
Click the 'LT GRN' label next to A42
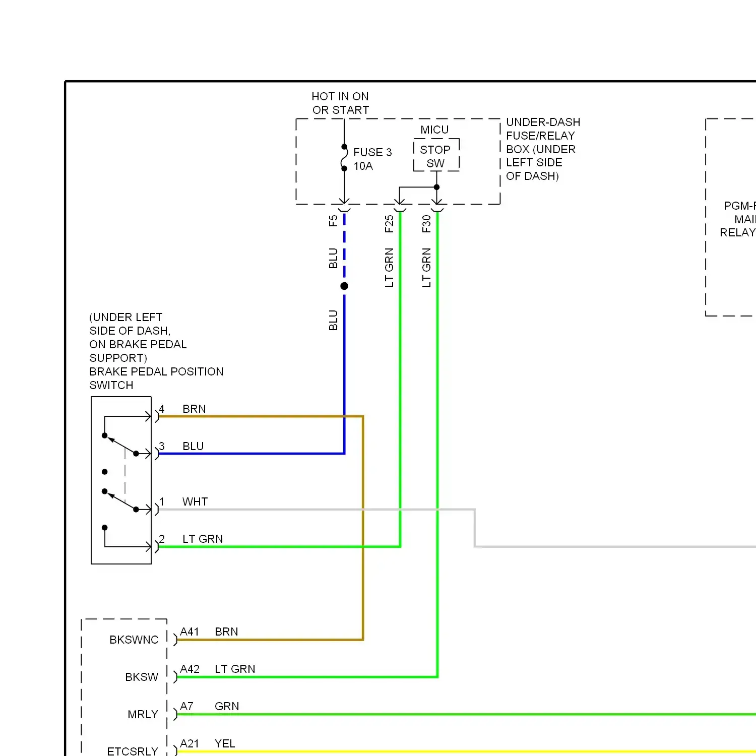[x=235, y=669]
